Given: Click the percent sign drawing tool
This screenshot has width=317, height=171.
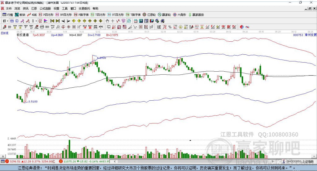Looking at the screenshot, I should click(170, 27).
